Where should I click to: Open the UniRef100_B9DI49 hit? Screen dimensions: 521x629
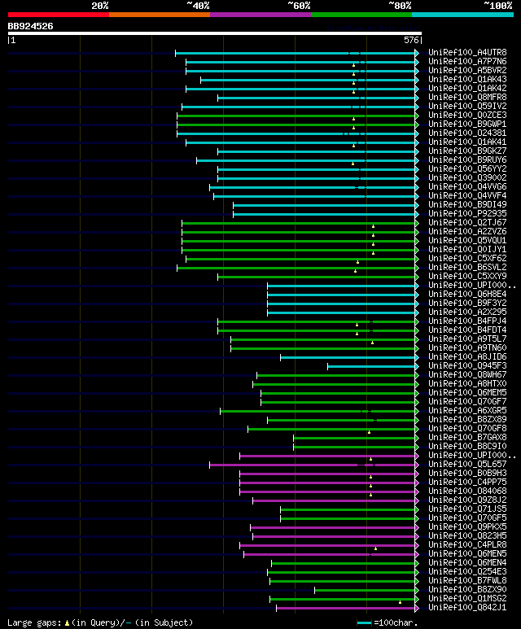467,204
